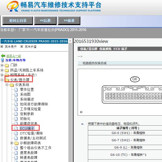Click table cell G6-7 (SW2) - 车身搭铁
This screenshot has height=162, width=162.
pos(128,140)
